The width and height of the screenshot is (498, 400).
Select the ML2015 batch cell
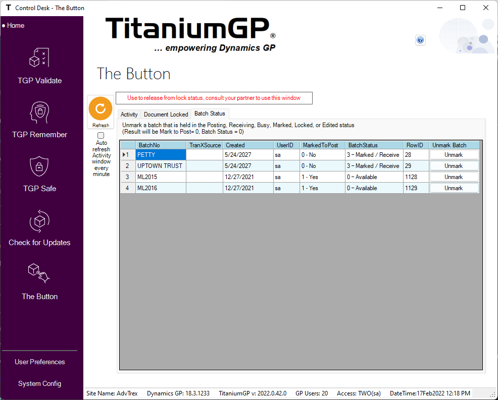161,177
